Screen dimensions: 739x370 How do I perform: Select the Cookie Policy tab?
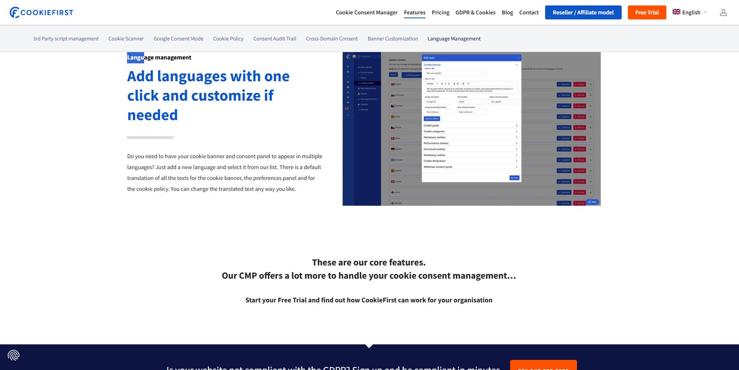pyautogui.click(x=228, y=38)
